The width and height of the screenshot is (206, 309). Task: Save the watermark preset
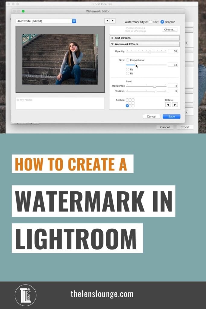[172, 116]
